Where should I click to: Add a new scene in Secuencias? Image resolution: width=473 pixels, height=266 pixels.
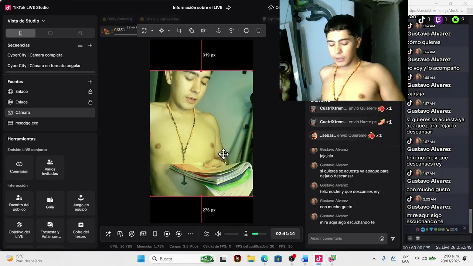tap(90, 45)
